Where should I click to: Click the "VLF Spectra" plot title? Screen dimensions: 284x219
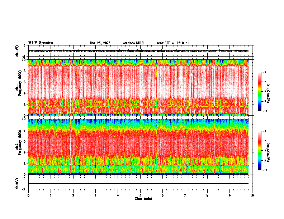(x=41, y=43)
